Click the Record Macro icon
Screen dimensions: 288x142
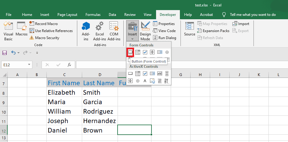pos(32,24)
